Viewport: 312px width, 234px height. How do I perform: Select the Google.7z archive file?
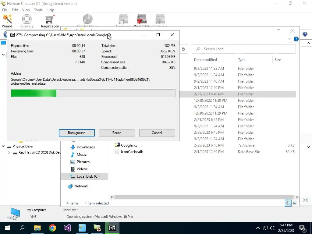coord(129,145)
